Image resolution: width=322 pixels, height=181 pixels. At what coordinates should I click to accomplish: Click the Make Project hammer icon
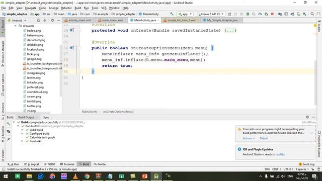pyautogui.click(x=172, y=14)
